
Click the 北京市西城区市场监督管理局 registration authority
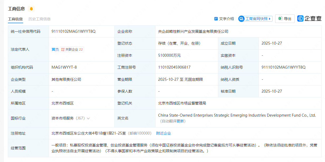182,103
